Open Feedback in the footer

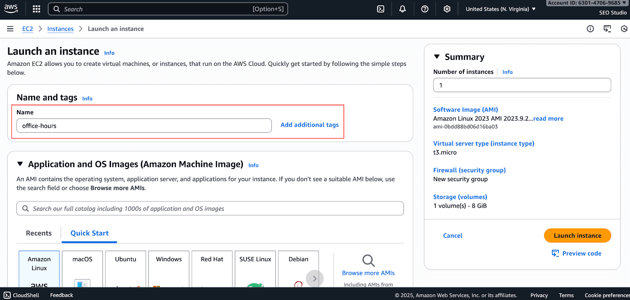61,295
